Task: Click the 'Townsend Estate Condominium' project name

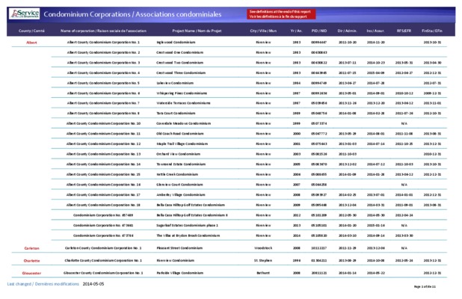Action: 181,164
